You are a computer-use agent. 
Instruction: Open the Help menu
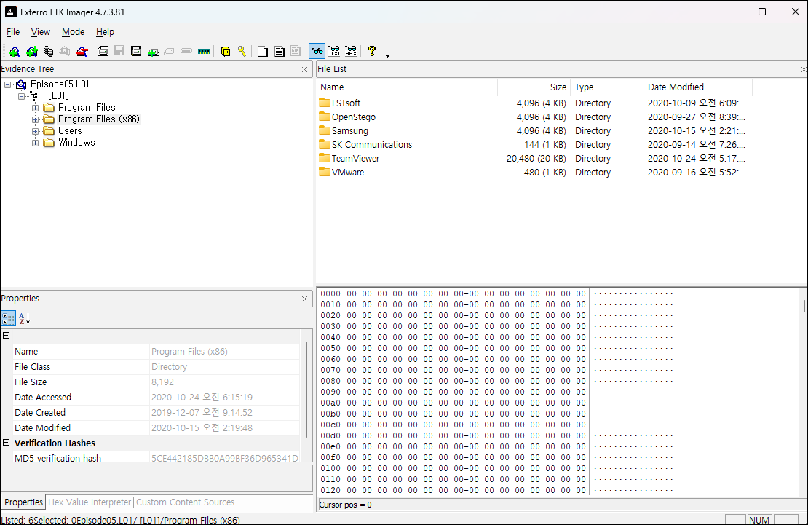pyautogui.click(x=105, y=32)
